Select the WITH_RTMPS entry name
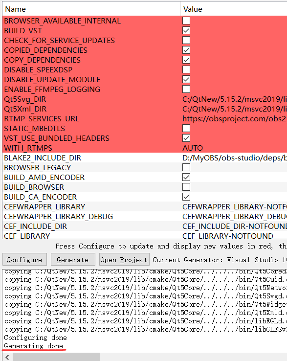This screenshot has height=361, width=287. pos(28,148)
